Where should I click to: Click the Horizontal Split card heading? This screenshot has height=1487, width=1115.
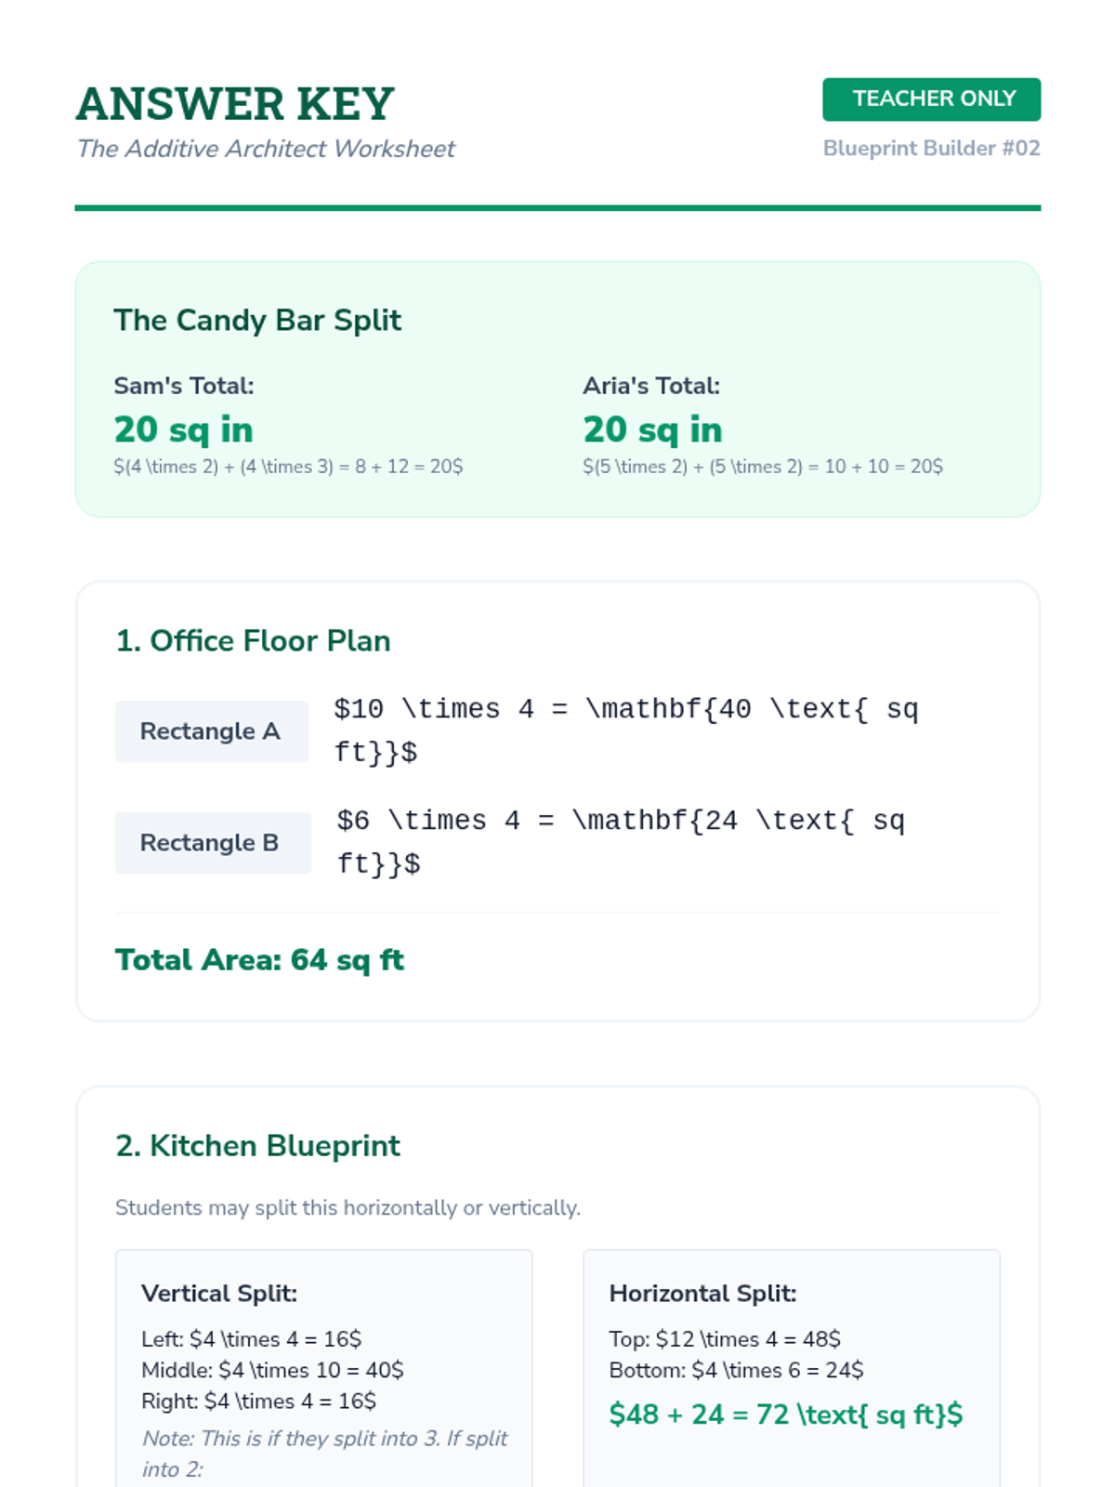click(702, 1294)
